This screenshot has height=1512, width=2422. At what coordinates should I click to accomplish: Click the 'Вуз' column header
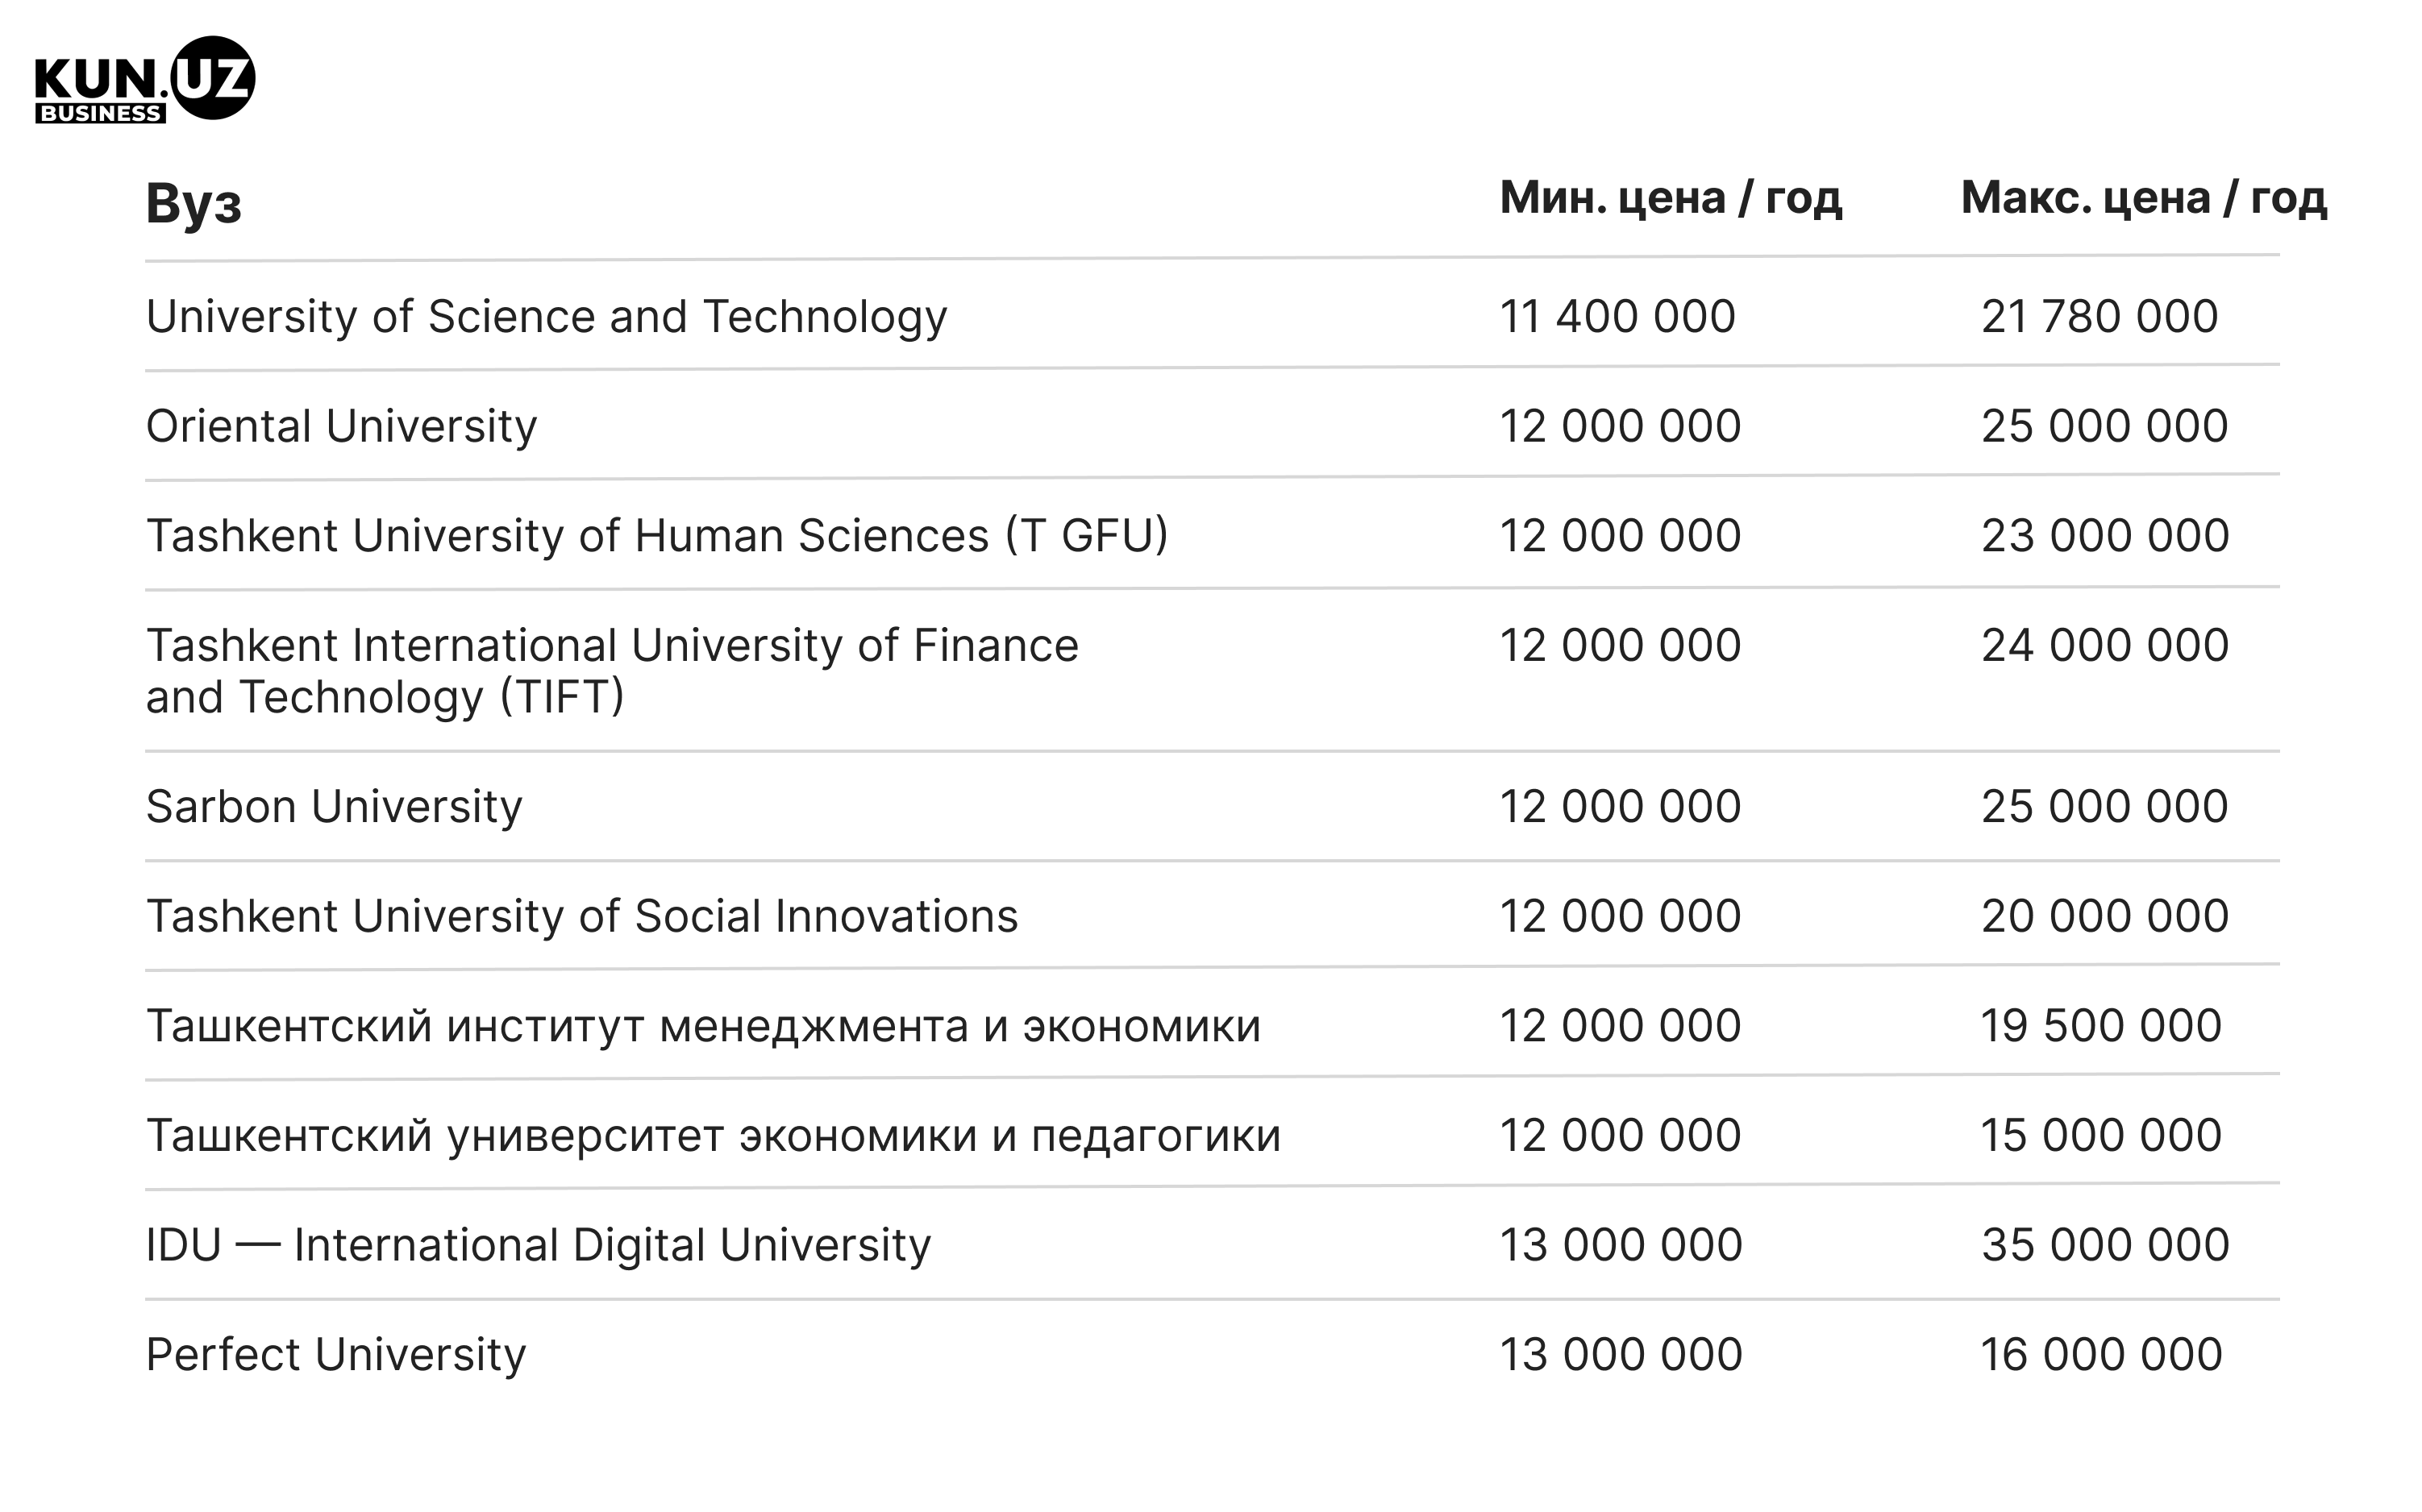tap(193, 203)
